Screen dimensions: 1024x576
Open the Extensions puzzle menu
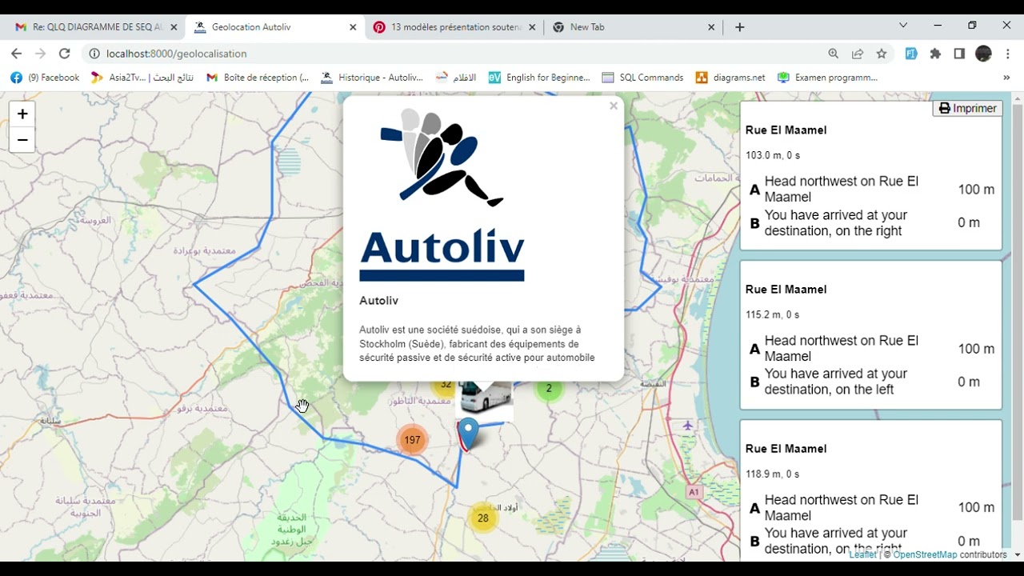click(x=935, y=54)
